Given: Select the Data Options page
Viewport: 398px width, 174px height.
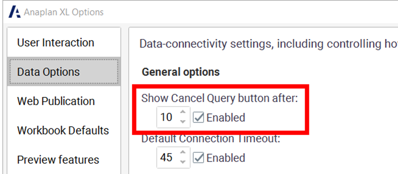Looking at the screenshot, I should [x=48, y=72].
